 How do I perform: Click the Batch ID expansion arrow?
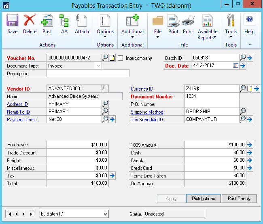(250, 58)
